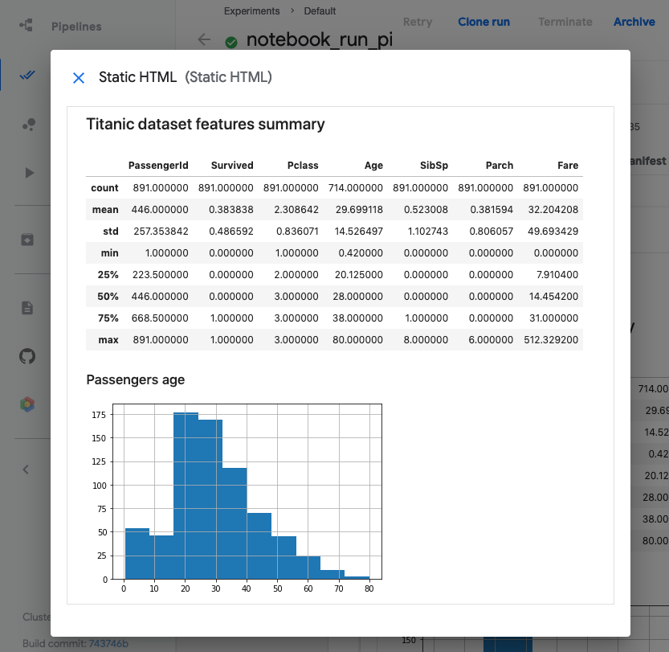Click the Clone run button
This screenshot has height=652, width=669.
[483, 22]
